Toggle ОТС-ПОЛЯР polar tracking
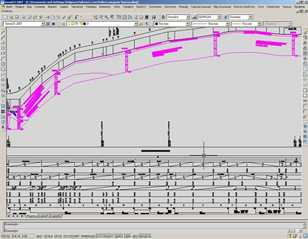Image resolution: width=308 pixels, height=239 pixels. [71, 236]
